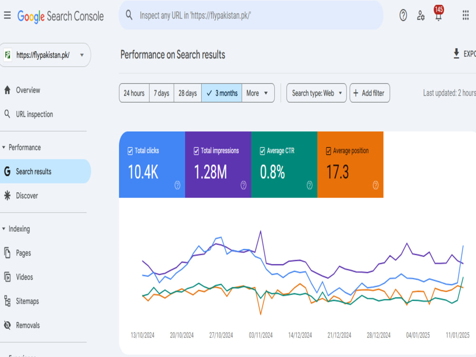Click the 17.3 average position value
The image size is (476, 357).
[x=337, y=172]
